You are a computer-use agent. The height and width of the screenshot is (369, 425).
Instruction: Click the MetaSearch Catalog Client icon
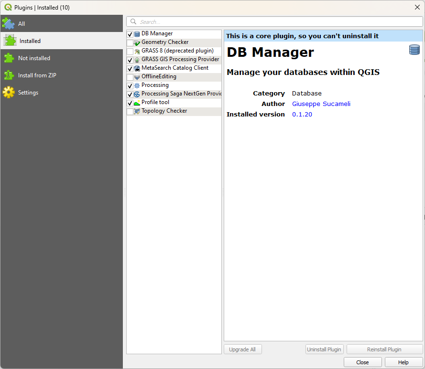coord(137,68)
